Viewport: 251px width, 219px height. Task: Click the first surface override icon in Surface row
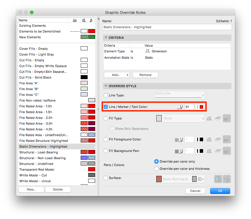coord(218,179)
